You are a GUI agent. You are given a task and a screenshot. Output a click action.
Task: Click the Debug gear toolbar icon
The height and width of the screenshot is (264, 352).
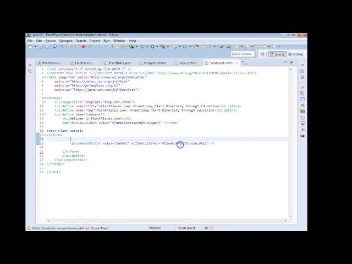pyautogui.click(x=142, y=46)
